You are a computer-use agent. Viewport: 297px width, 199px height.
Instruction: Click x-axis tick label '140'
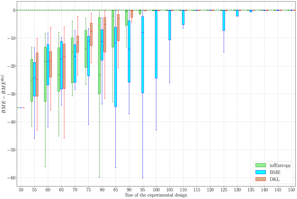(264, 190)
